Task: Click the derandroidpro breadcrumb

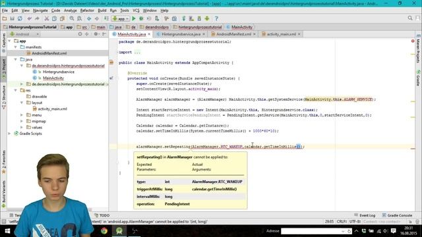Action: coord(157,27)
